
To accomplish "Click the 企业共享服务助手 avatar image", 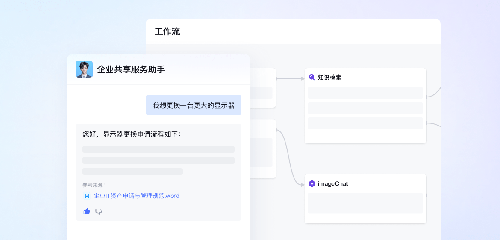I will pyautogui.click(x=84, y=69).
